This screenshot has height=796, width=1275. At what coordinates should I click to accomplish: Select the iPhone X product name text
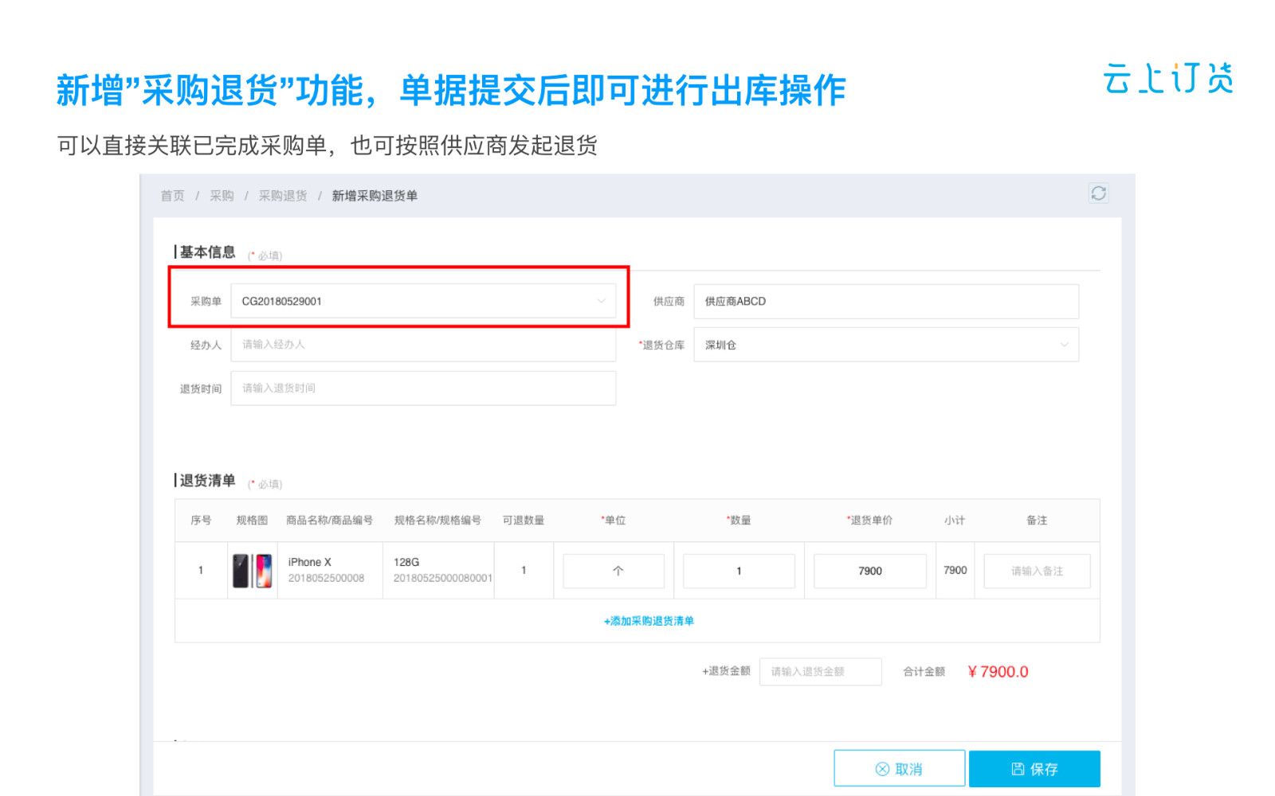pos(309,562)
